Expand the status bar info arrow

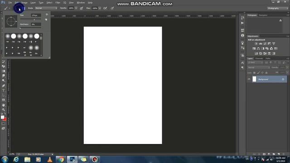(53, 154)
